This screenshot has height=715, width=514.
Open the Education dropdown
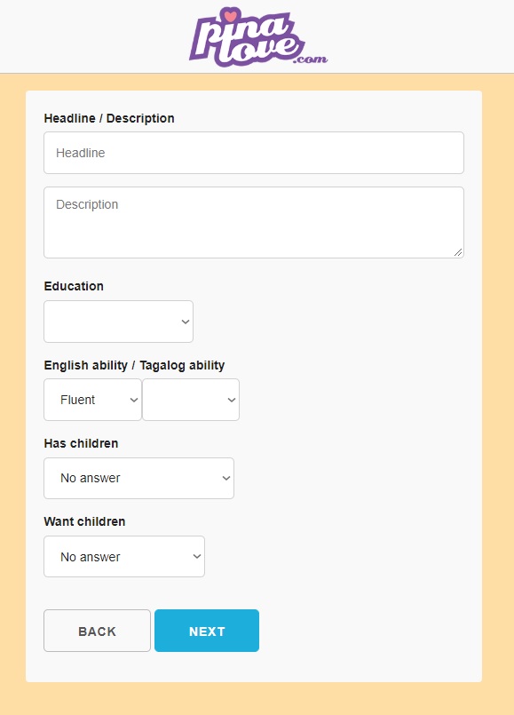118,322
